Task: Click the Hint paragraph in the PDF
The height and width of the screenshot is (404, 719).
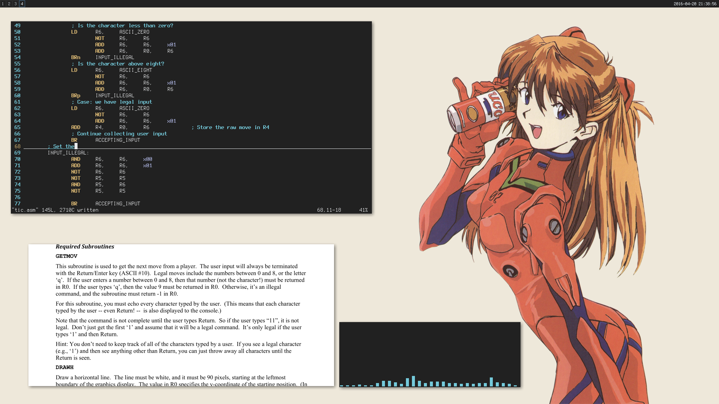Action: [x=178, y=351]
